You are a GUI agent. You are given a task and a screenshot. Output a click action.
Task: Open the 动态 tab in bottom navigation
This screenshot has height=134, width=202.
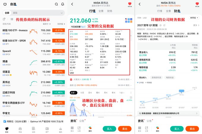click(34, 130)
